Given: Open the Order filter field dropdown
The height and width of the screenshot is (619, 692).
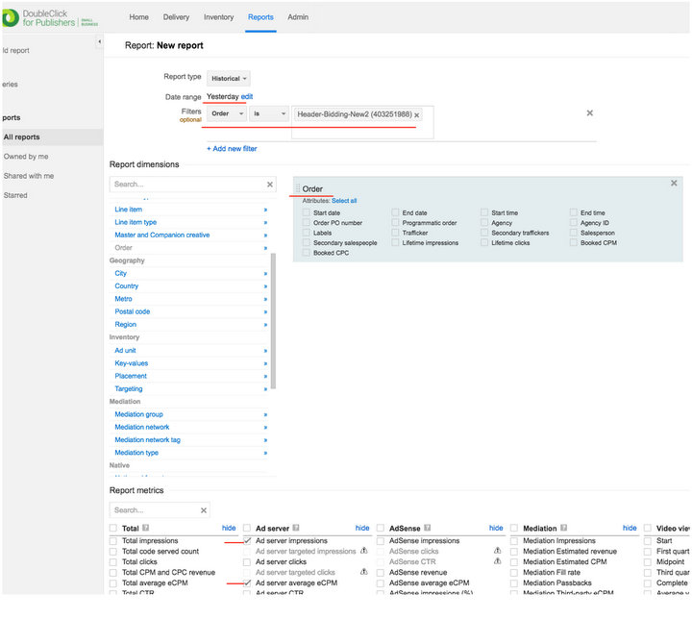Looking at the screenshot, I should click(226, 114).
